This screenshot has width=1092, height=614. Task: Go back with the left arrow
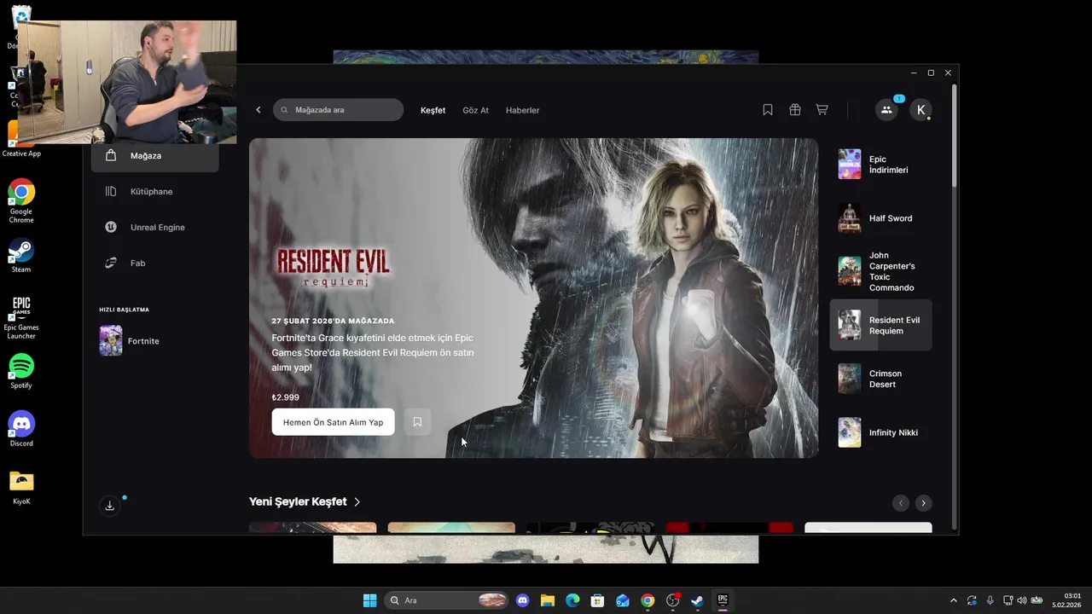[258, 110]
